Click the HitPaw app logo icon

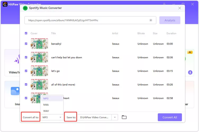pyautogui.click(x=5, y=4)
